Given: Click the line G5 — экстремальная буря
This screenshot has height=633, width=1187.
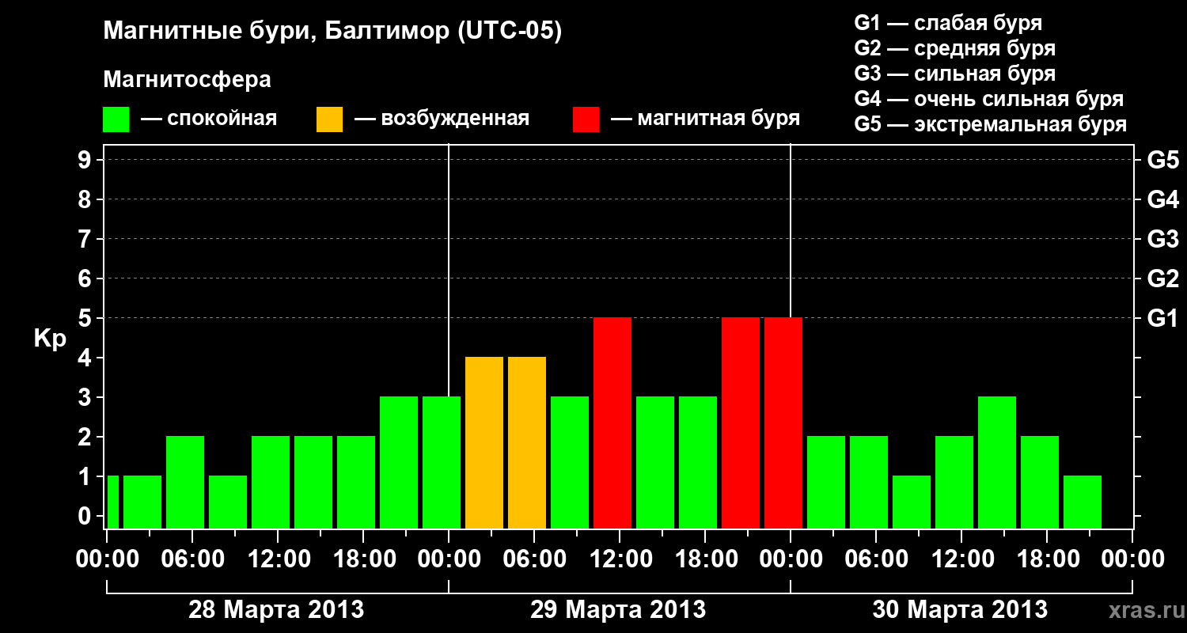Looking at the screenshot, I should click(x=991, y=124).
